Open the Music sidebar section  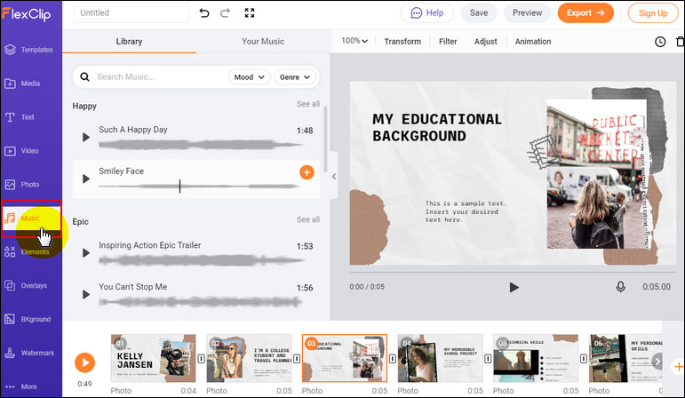pyautogui.click(x=30, y=218)
